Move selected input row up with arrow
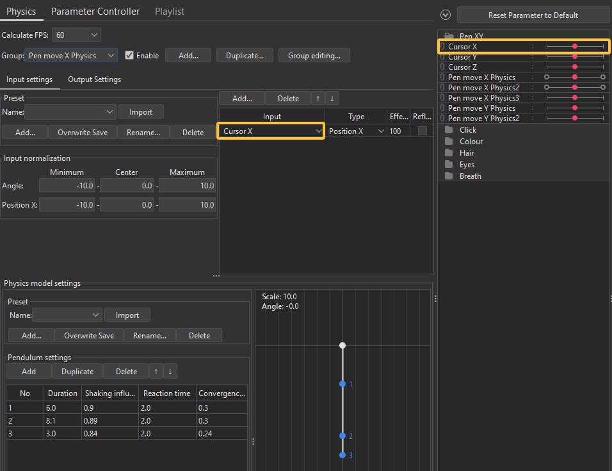The height and width of the screenshot is (471, 612). [318, 99]
